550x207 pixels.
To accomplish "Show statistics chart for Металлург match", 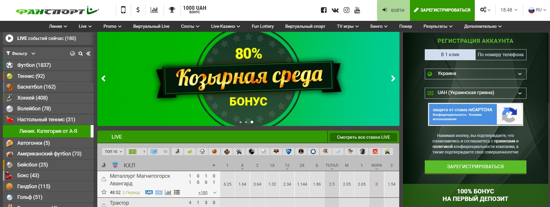I will 168,193.
